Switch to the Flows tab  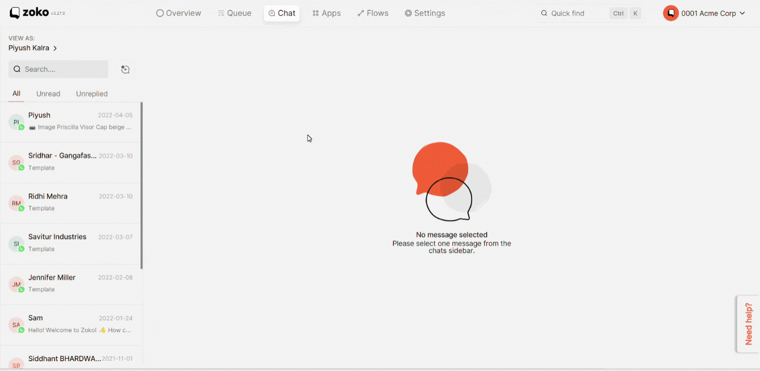coord(373,13)
